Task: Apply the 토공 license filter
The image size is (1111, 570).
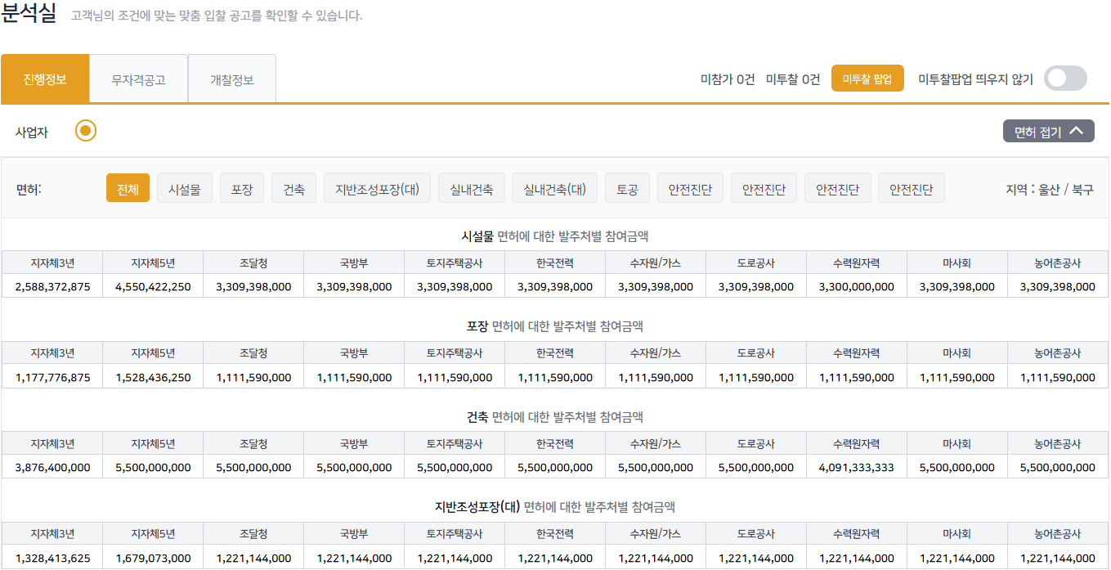Action: click(627, 186)
